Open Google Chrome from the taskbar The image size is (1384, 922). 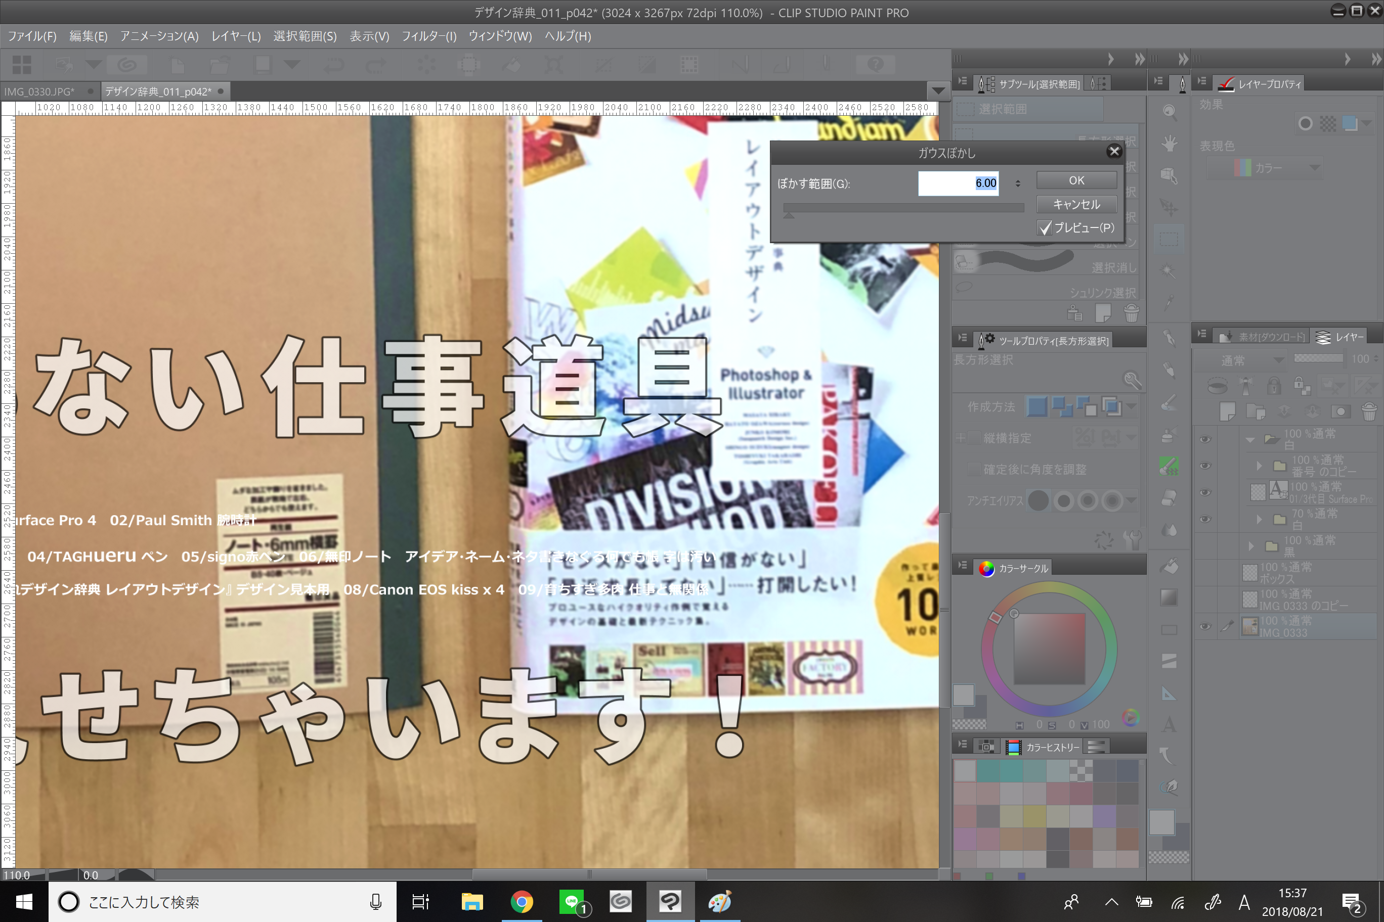pos(522,901)
